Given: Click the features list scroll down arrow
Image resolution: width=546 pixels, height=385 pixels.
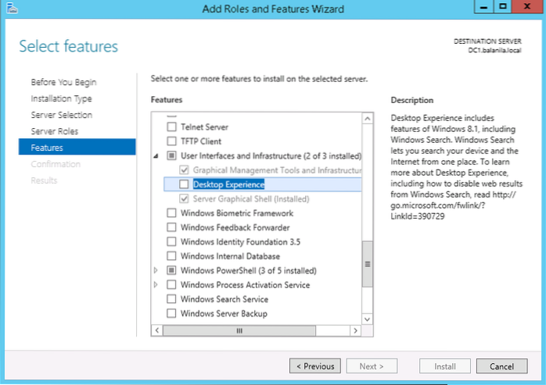Looking at the screenshot, I should (x=367, y=318).
